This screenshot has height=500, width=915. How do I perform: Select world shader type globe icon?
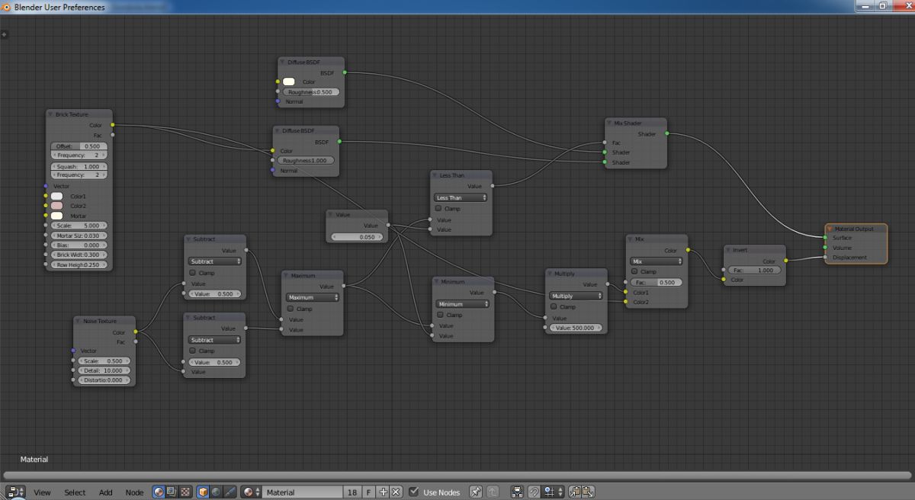point(217,492)
